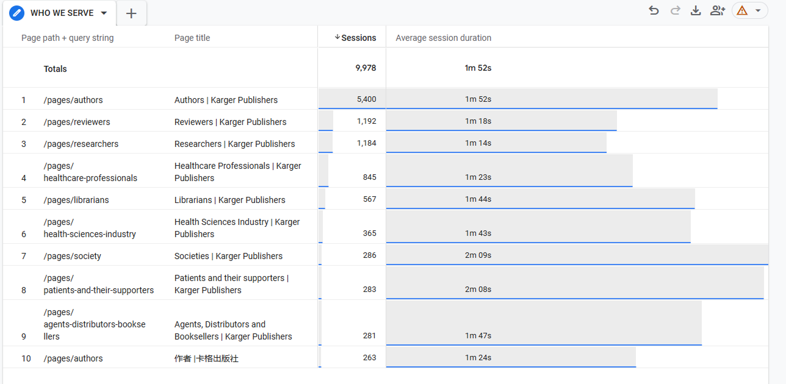Add a new tab with the plus button
This screenshot has width=786, height=384.
click(131, 13)
